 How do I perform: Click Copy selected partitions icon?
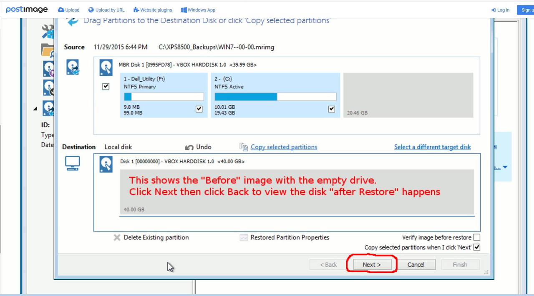point(244,147)
